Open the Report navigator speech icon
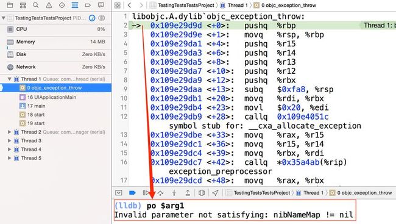 coord(101,5)
